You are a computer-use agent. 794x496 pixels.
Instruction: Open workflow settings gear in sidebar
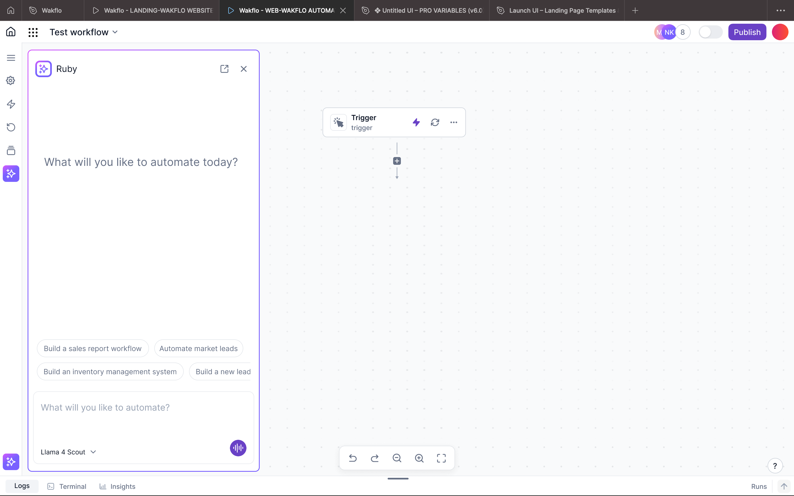pyautogui.click(x=11, y=81)
